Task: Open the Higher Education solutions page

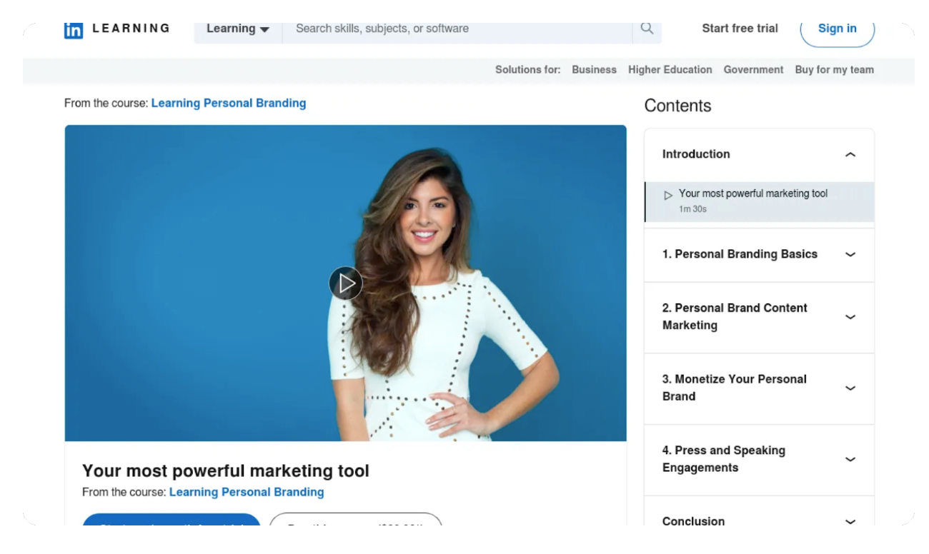Action: click(x=670, y=69)
